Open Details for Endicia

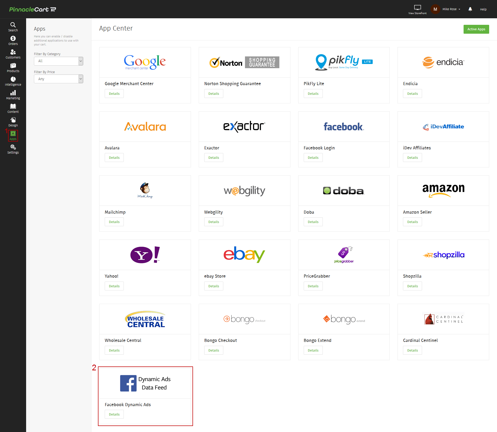point(412,94)
